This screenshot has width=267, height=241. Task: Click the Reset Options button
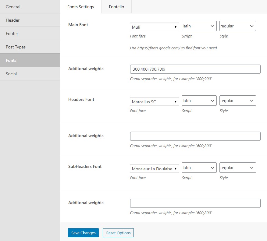click(x=118, y=233)
